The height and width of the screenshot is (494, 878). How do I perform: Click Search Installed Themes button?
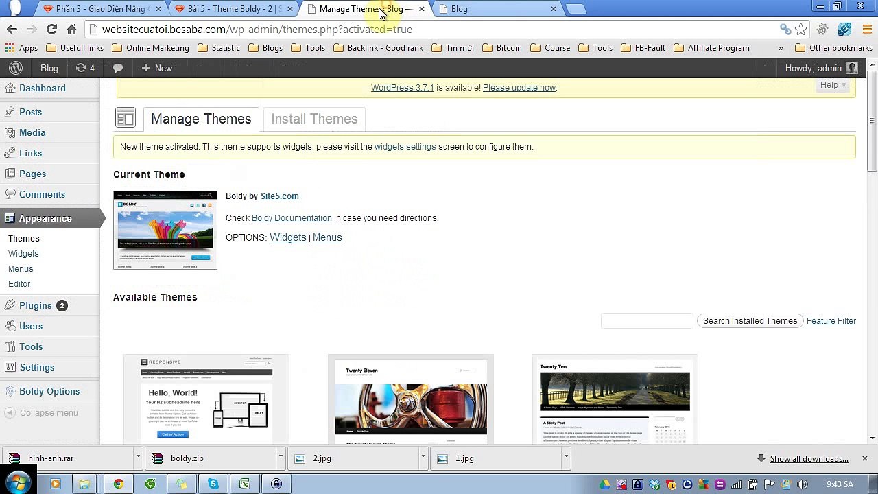[750, 321]
